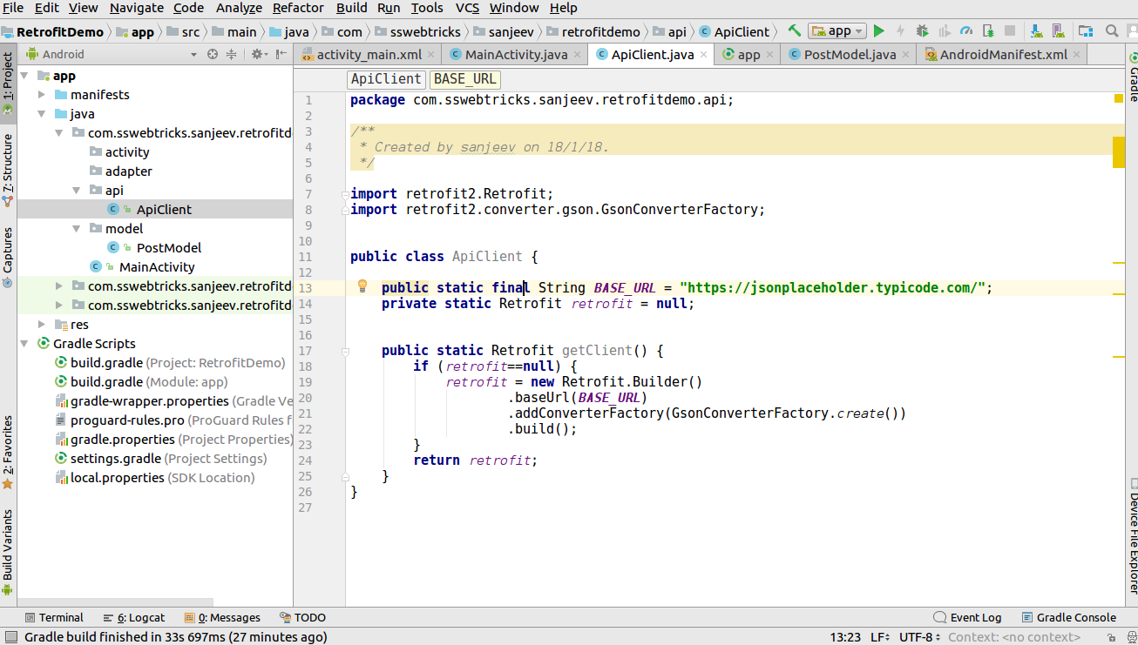Close the PostModel.java tab
Screen dimensions: 1138x645
[906, 54]
